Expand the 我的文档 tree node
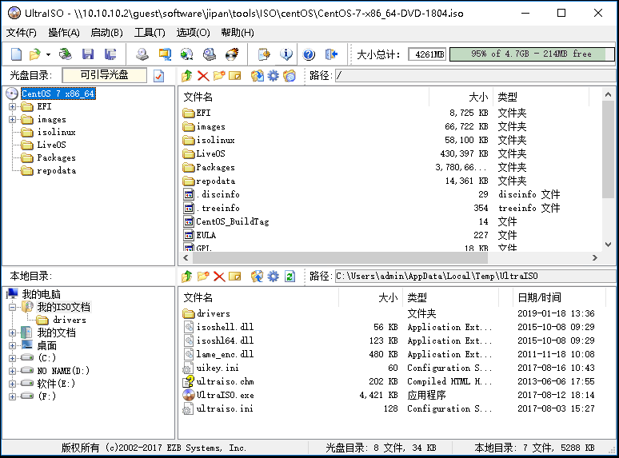Image resolution: width=619 pixels, height=458 pixels. coord(12,333)
